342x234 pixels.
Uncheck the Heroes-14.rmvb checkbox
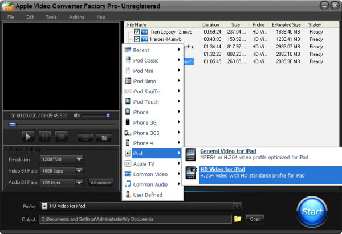click(137, 39)
